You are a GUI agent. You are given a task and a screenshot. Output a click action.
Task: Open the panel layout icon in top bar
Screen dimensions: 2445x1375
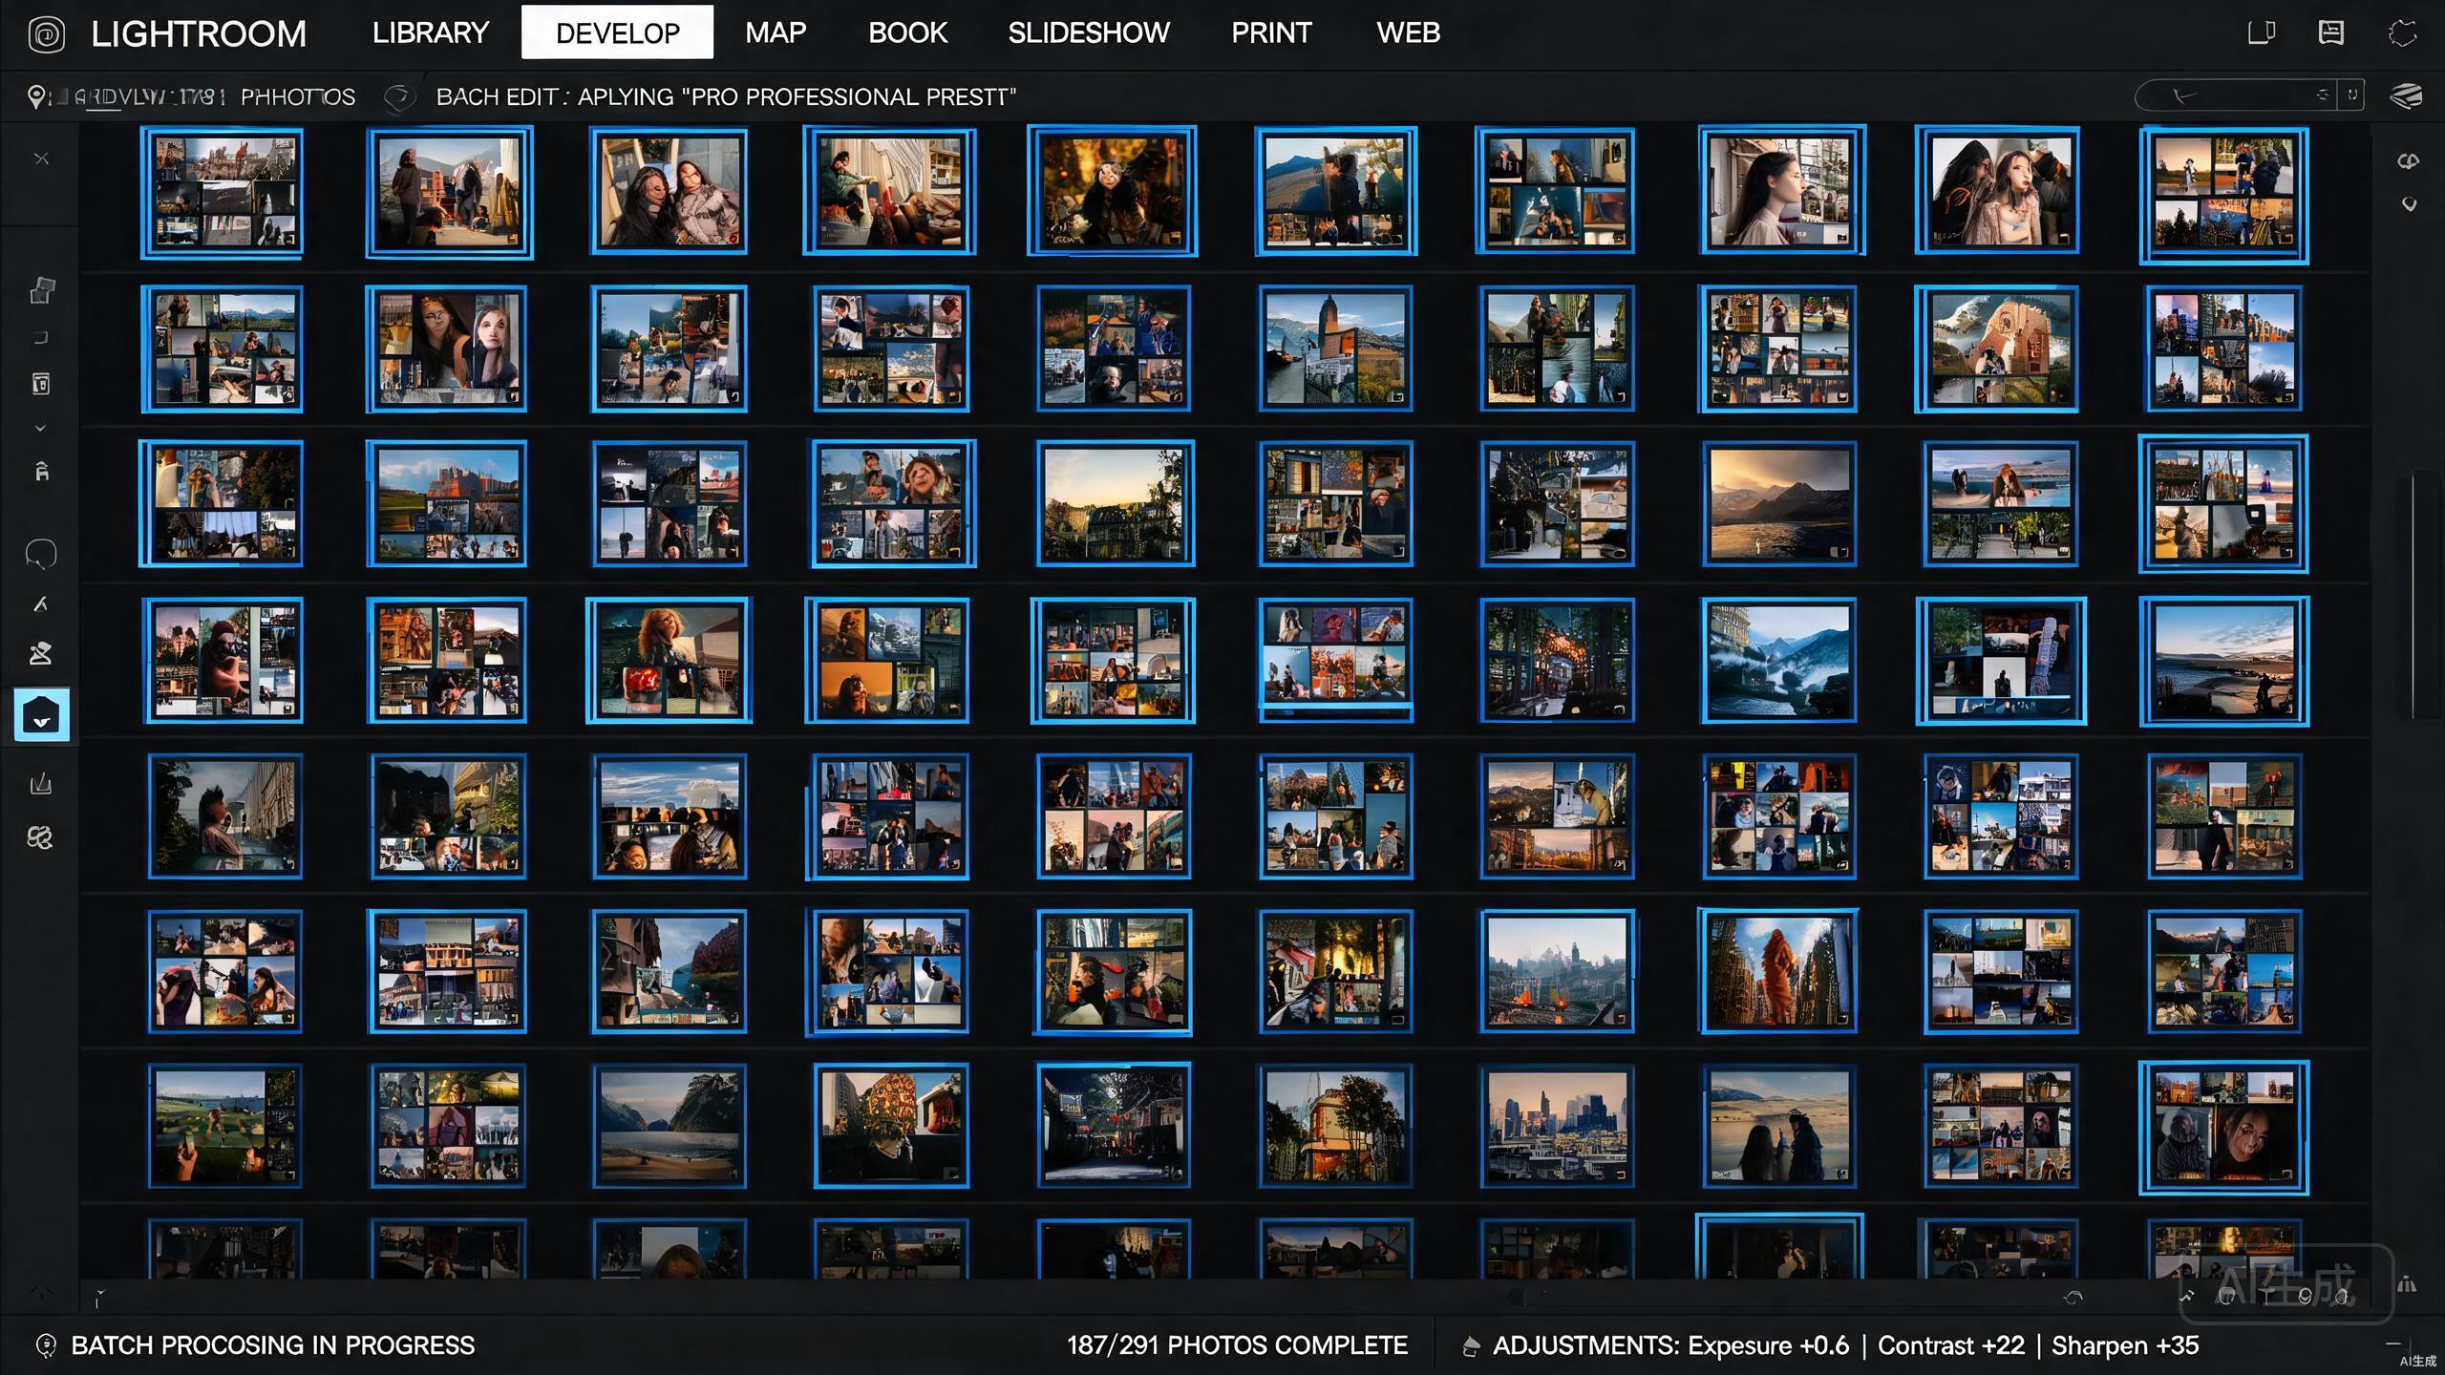tap(2331, 33)
